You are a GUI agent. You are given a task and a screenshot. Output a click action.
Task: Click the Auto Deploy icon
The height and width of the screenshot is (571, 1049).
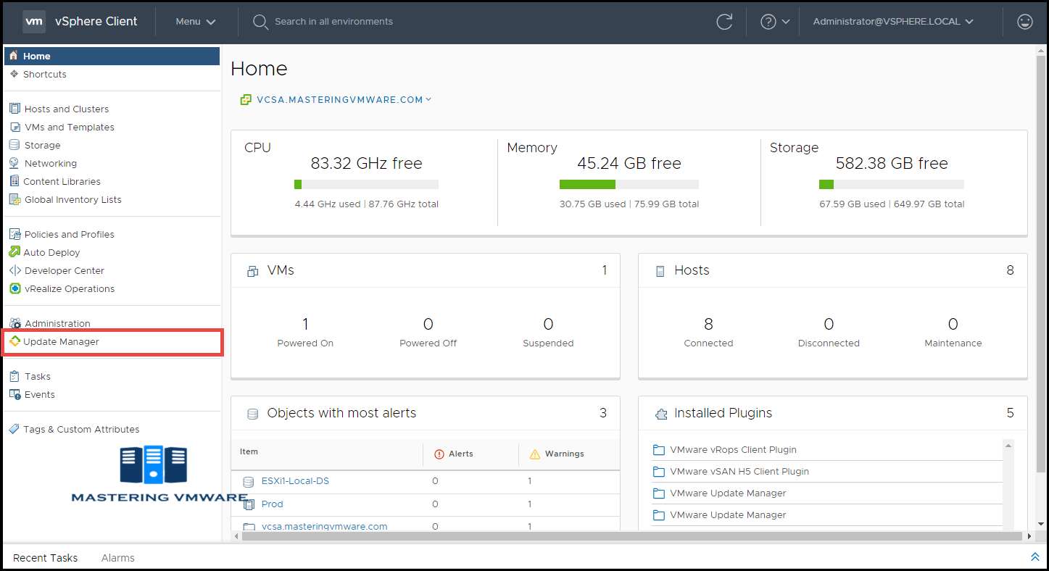click(14, 252)
